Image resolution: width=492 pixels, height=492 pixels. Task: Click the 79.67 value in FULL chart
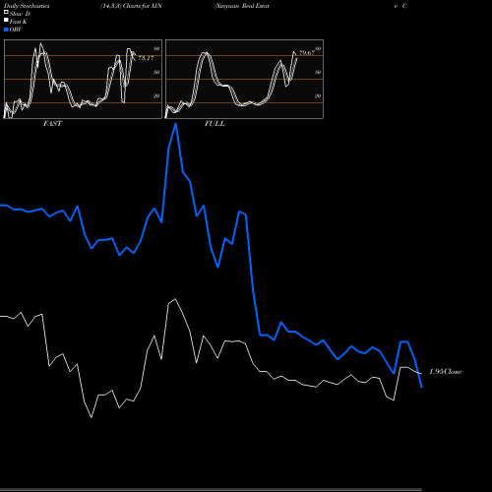point(307,53)
